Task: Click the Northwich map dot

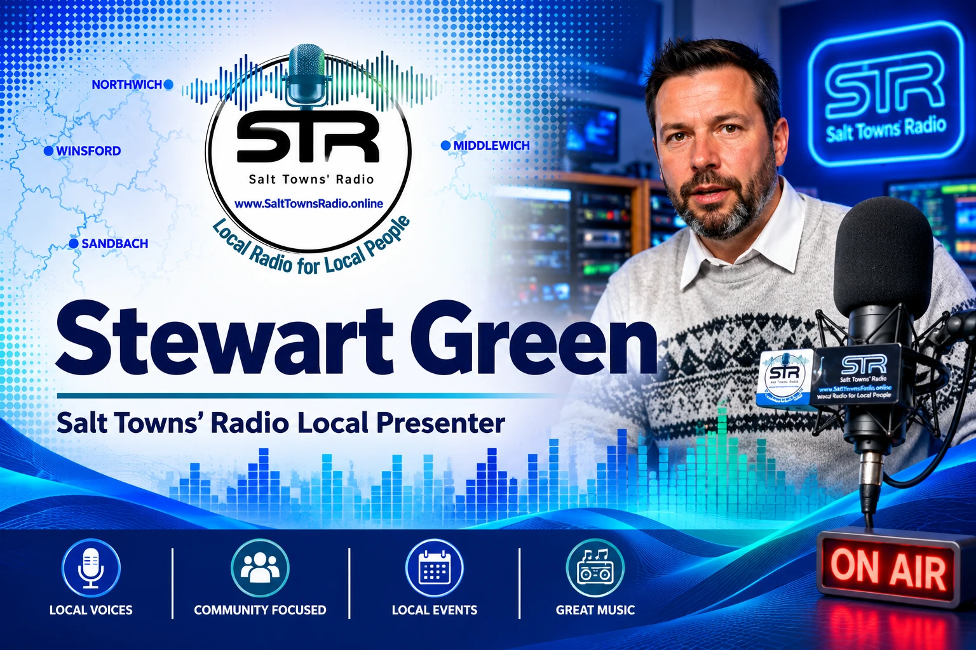Action: 168,84
